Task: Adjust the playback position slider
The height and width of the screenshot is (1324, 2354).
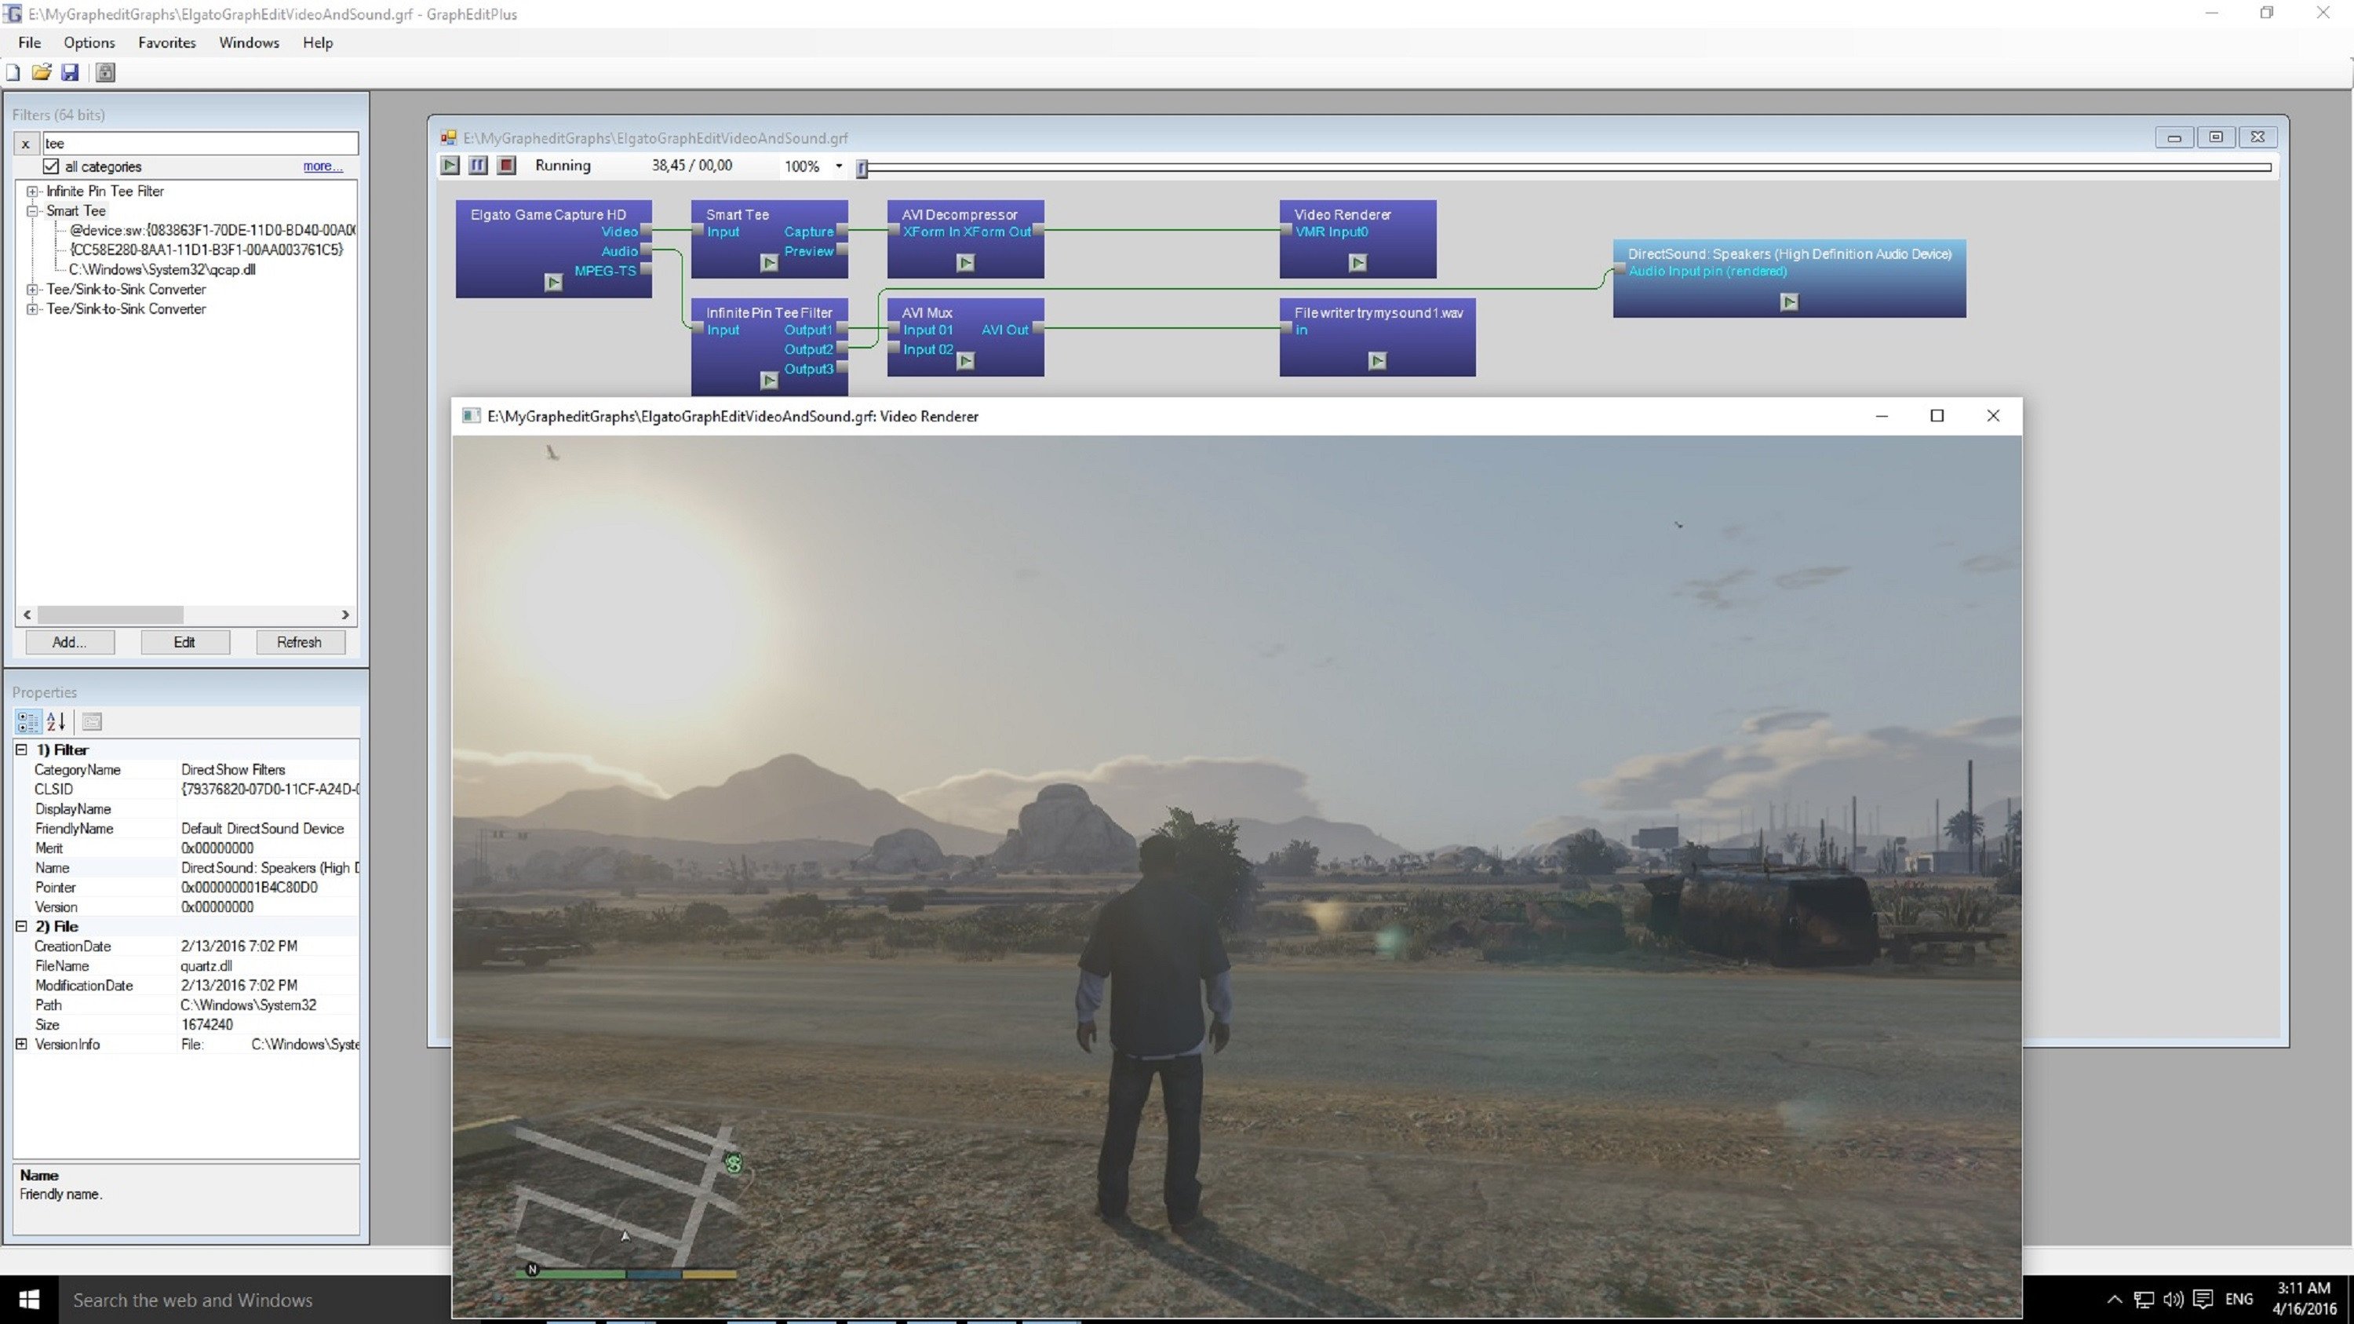Action: (x=863, y=166)
